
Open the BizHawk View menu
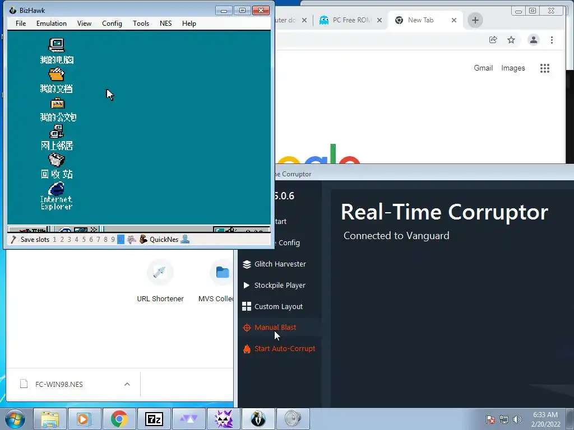click(84, 24)
